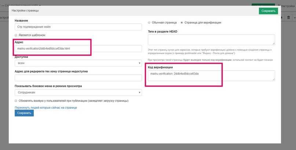
Task: Select the Страница для верификации radio option
Action: (x=182, y=23)
